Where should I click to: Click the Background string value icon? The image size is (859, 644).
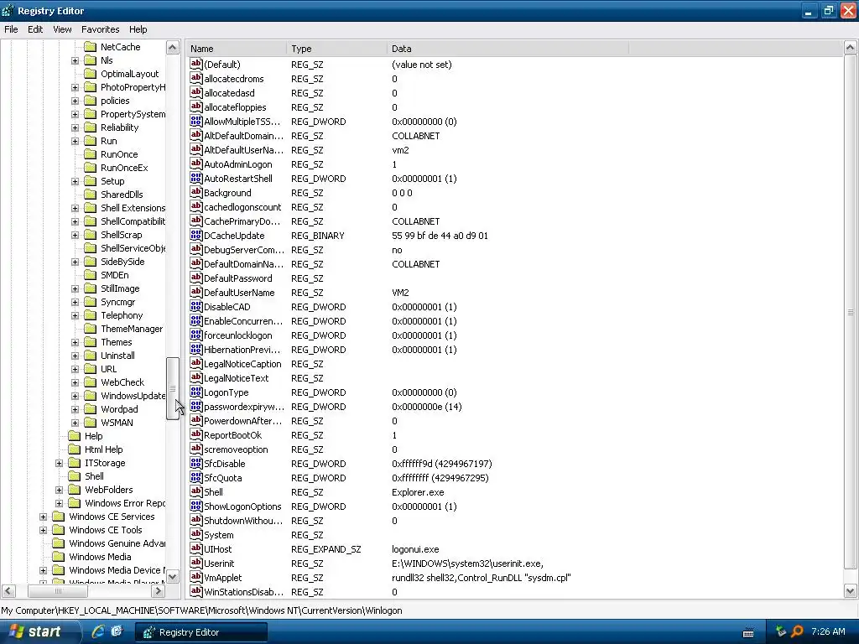(x=196, y=192)
